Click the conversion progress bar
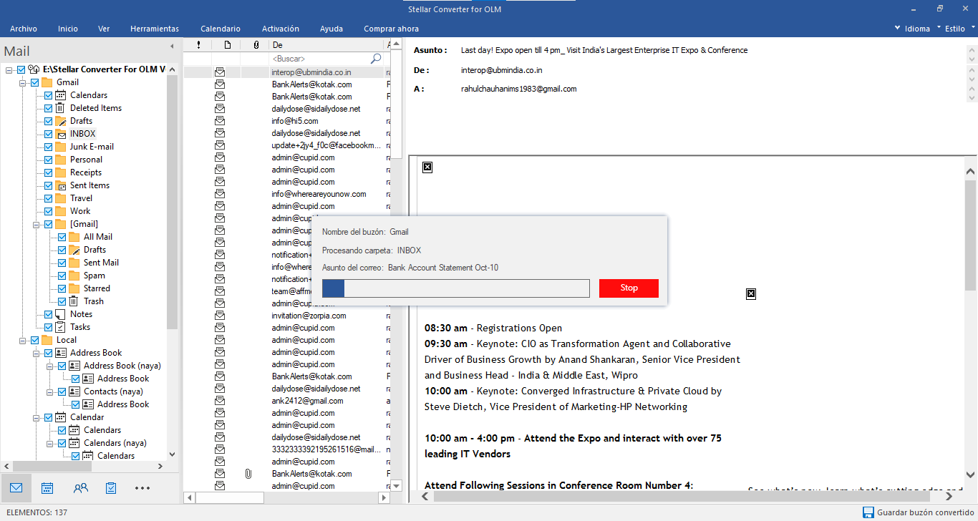The width and height of the screenshot is (978, 521). pos(455,288)
